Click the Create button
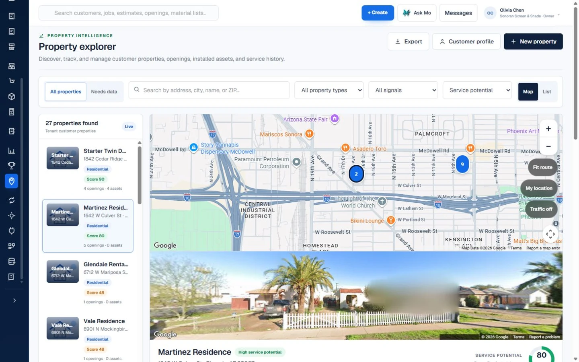 [378, 13]
